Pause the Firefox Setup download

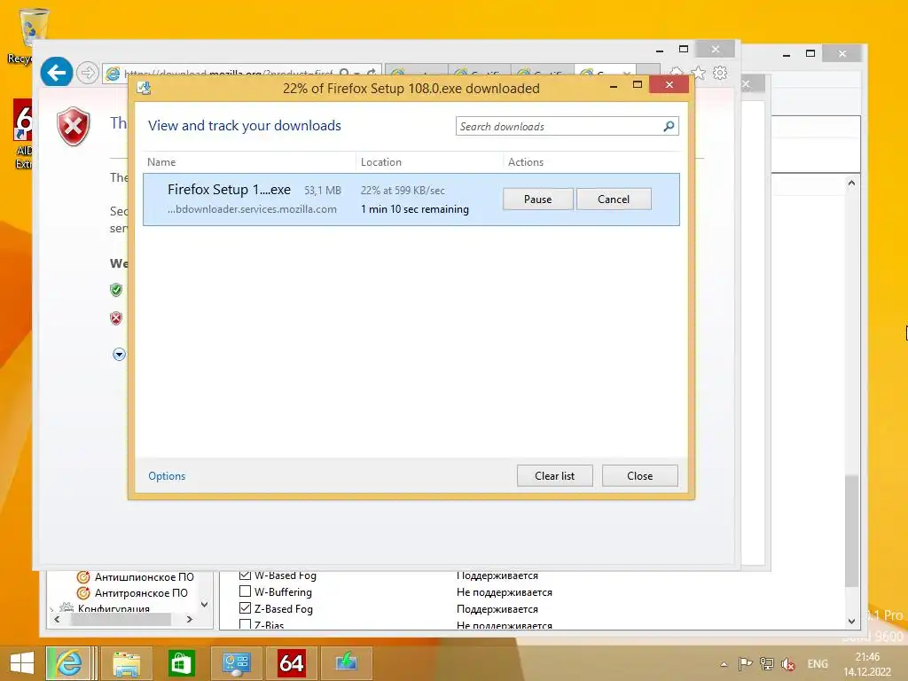pos(538,200)
